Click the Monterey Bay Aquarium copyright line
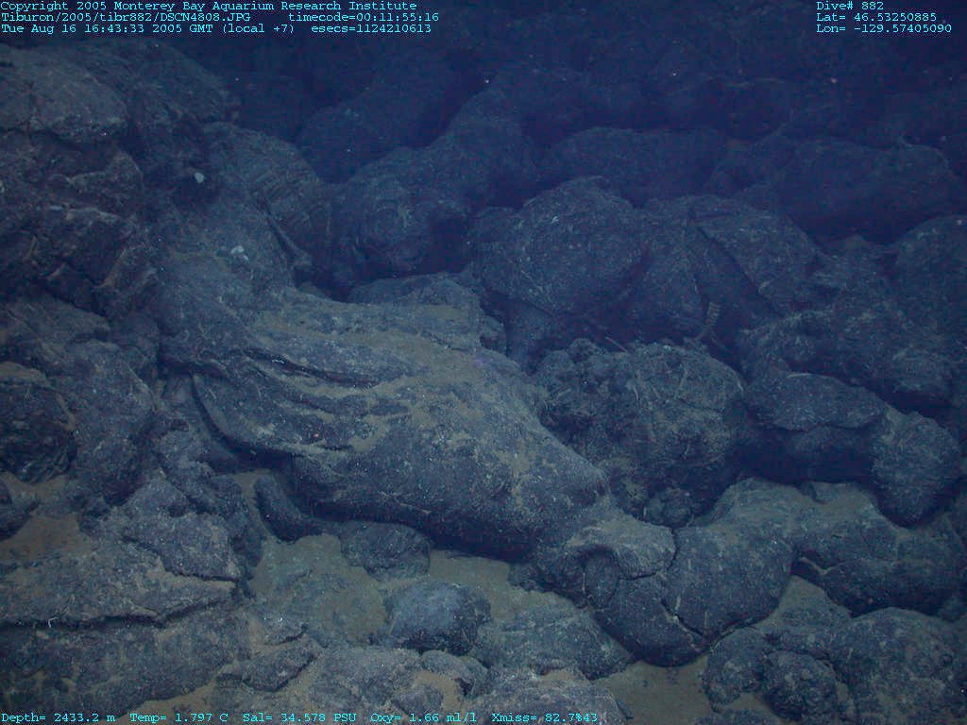Viewport: 967px width, 725px height. click(x=209, y=6)
